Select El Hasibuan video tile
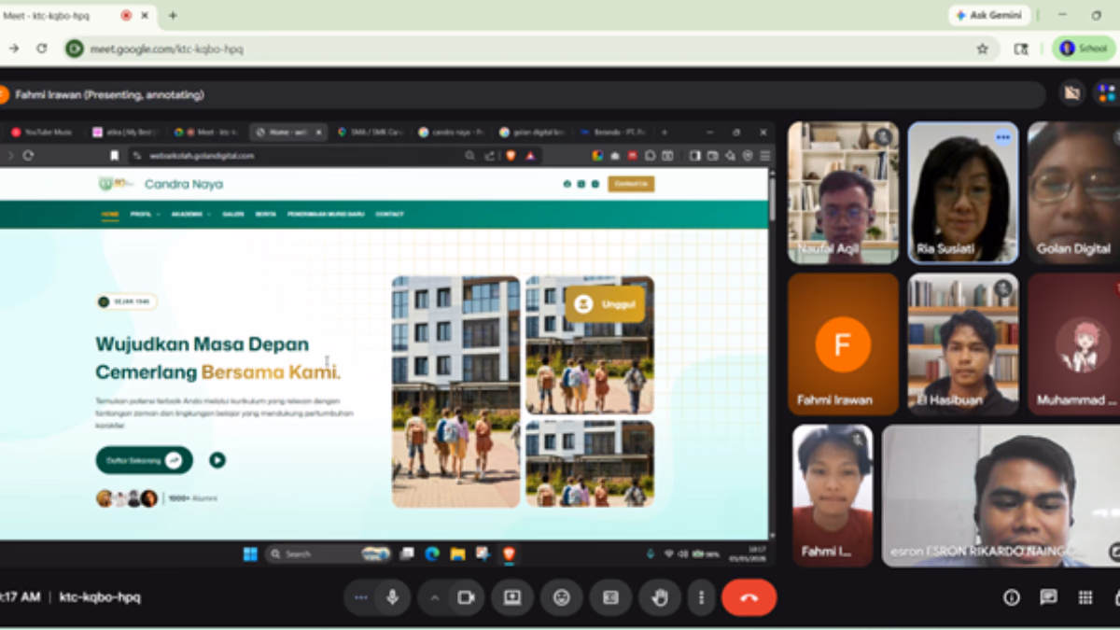The width and height of the screenshot is (1120, 630). 963,344
